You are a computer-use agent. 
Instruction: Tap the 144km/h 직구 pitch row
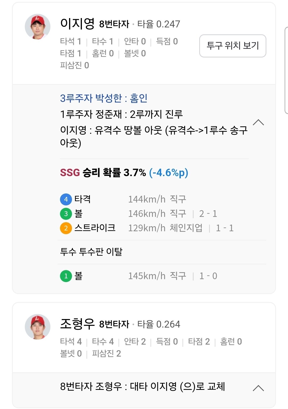point(157,199)
